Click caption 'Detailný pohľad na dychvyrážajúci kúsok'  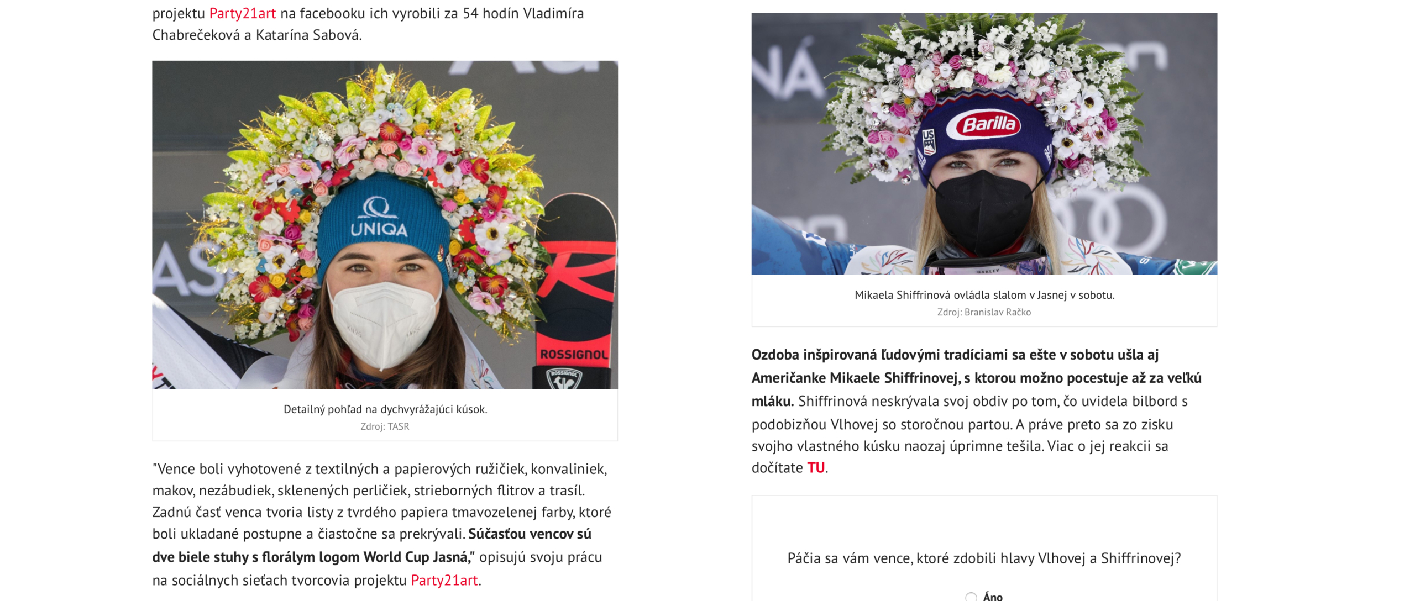[385, 409]
